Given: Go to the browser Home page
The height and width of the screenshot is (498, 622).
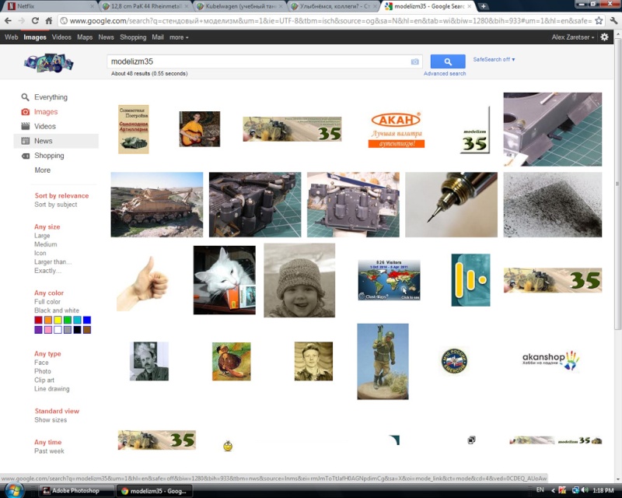Looking at the screenshot, I should coord(49,21).
